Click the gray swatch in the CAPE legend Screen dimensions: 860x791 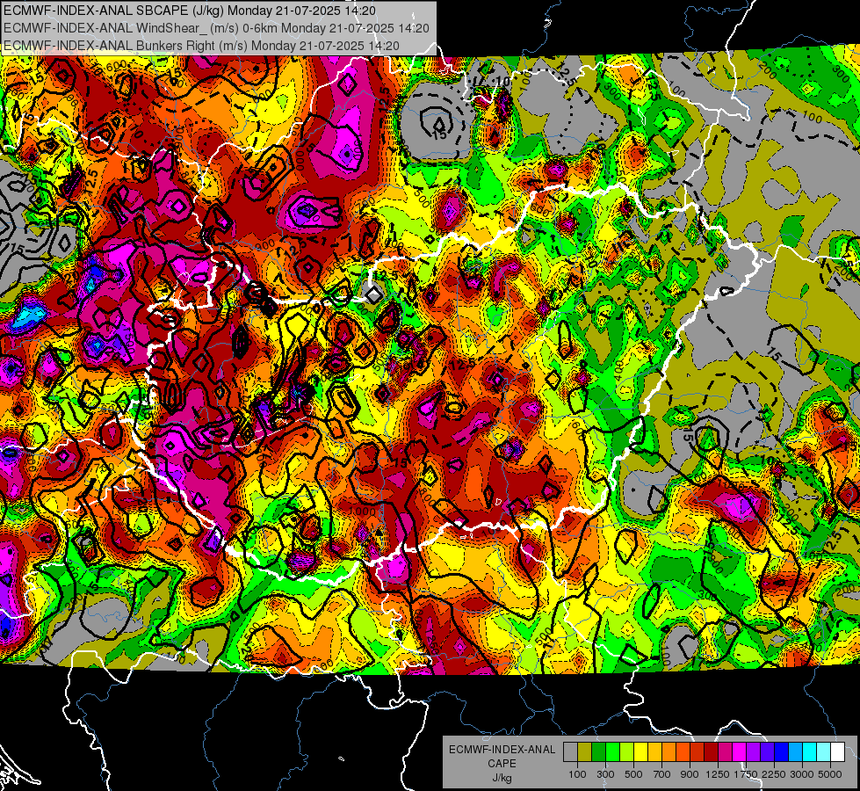click(570, 752)
